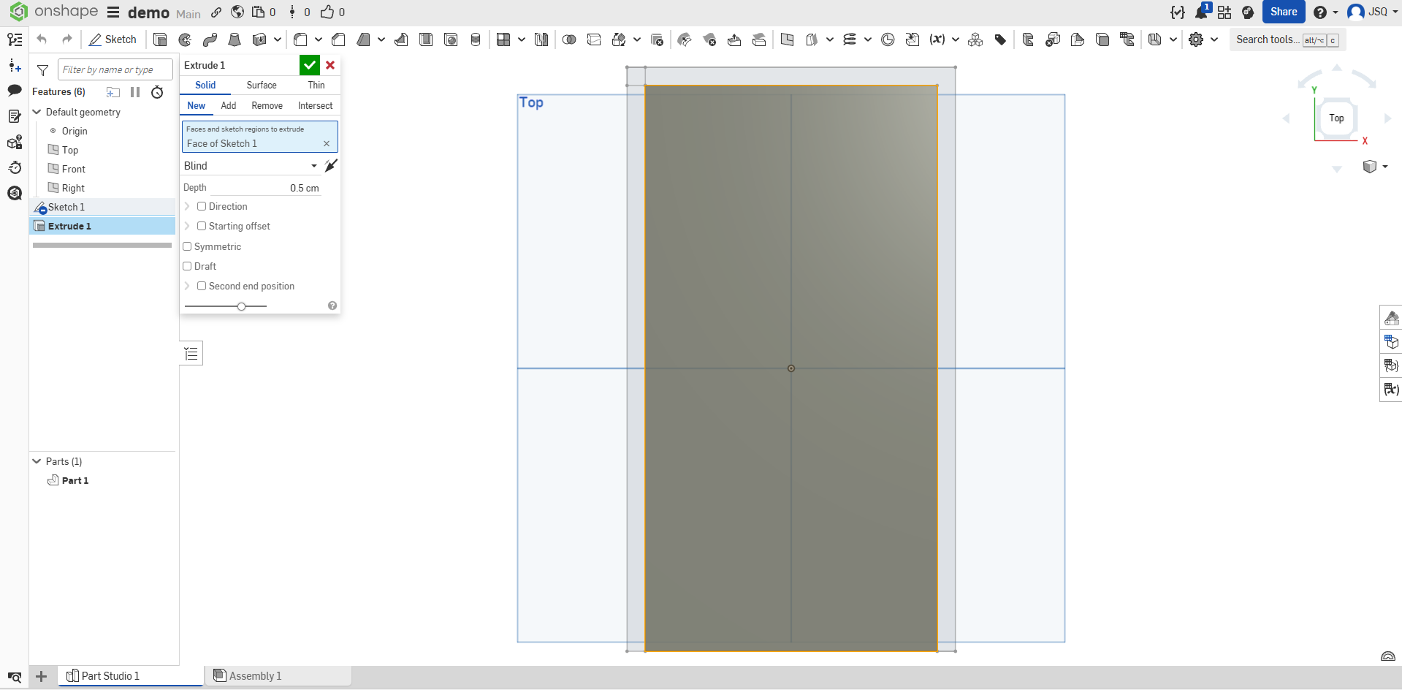Open the Onshape hamburger menu
The width and height of the screenshot is (1402, 690).
(x=113, y=12)
